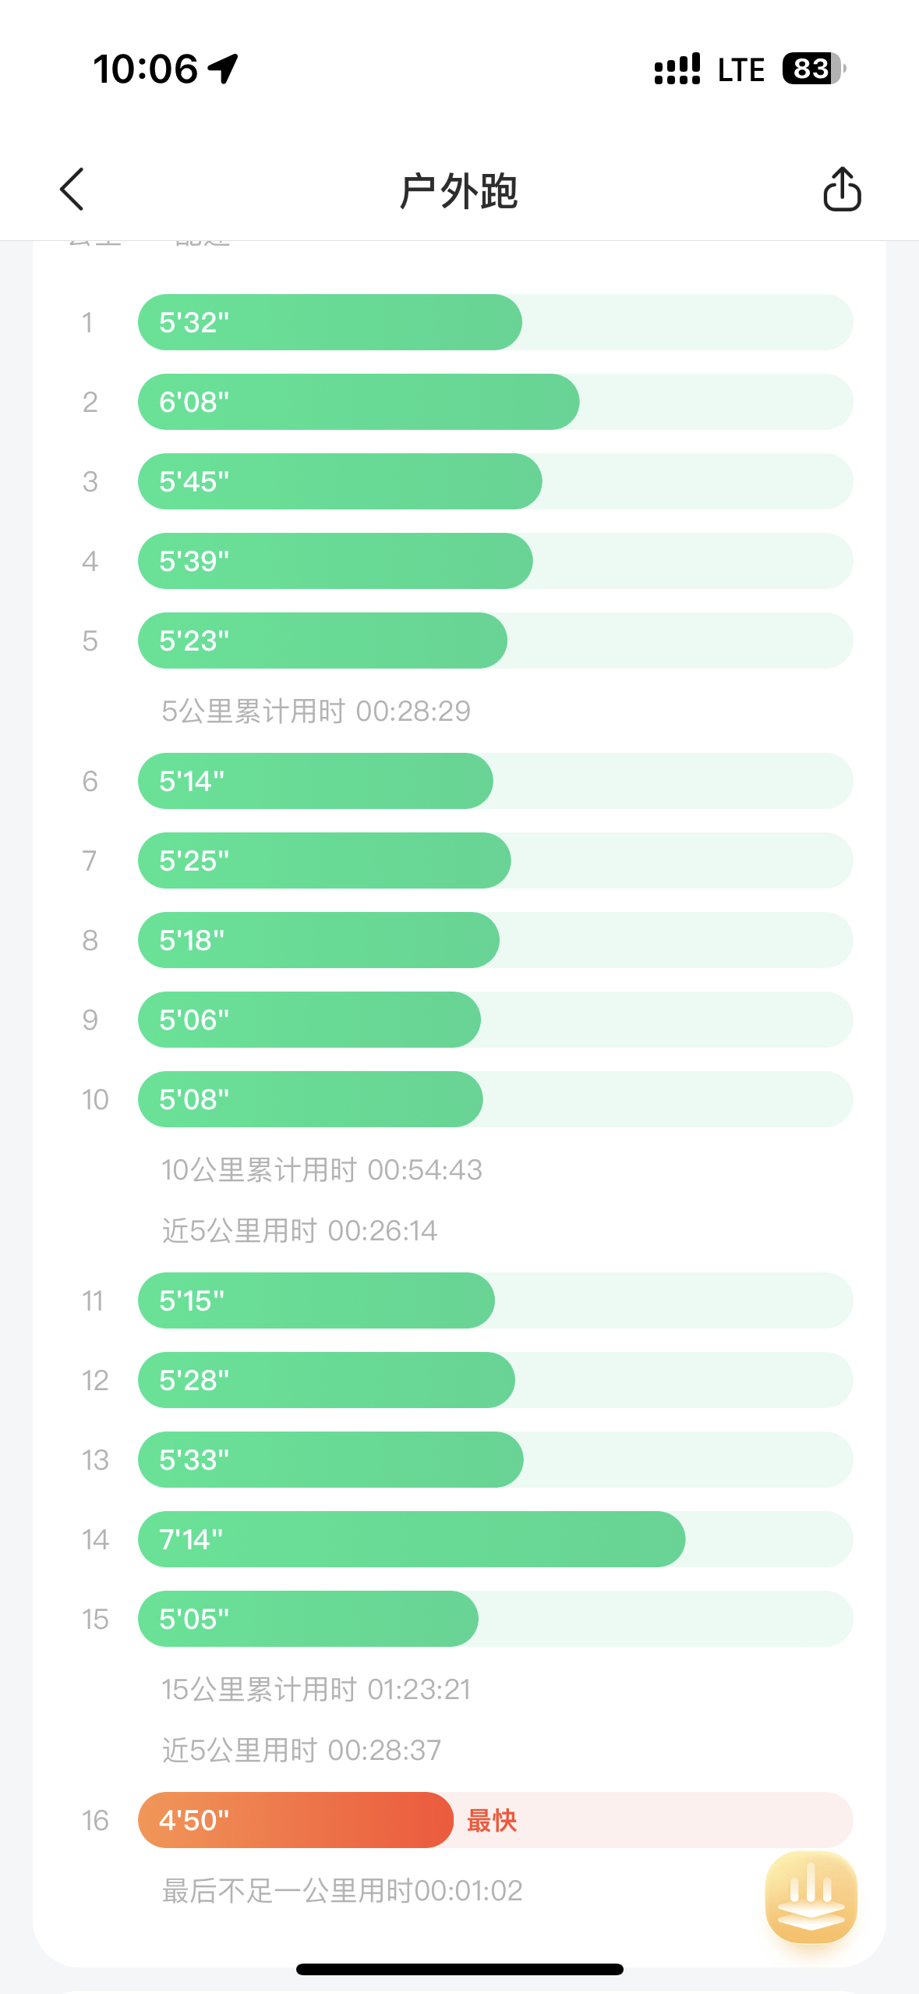The width and height of the screenshot is (919, 1994).
Task: Select the kilometer 1 pace bar 5'32"
Action: point(330,322)
